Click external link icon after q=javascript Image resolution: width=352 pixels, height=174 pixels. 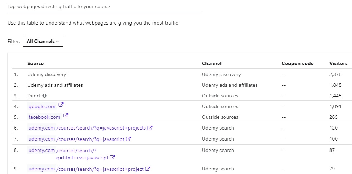[128, 139]
